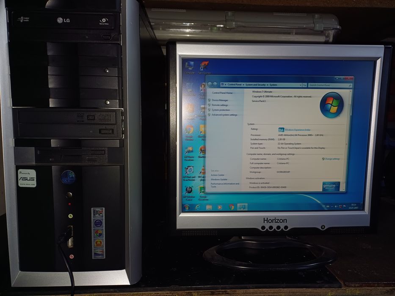Click the 'Windows 7 Ultimate' edition text
The width and height of the screenshot is (395, 296).
[x=262, y=92]
